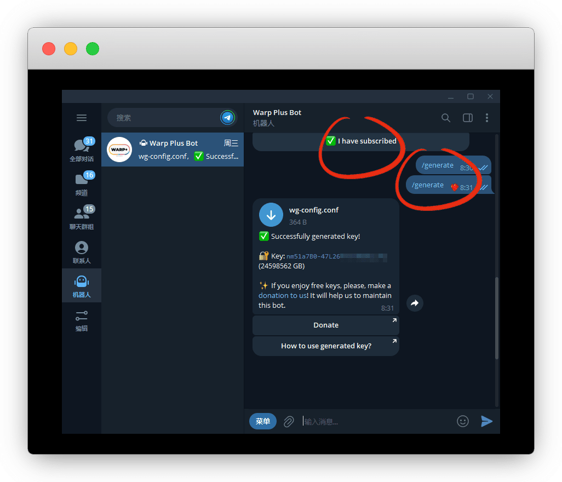Click the Donate button
The width and height of the screenshot is (562, 482).
point(326,325)
